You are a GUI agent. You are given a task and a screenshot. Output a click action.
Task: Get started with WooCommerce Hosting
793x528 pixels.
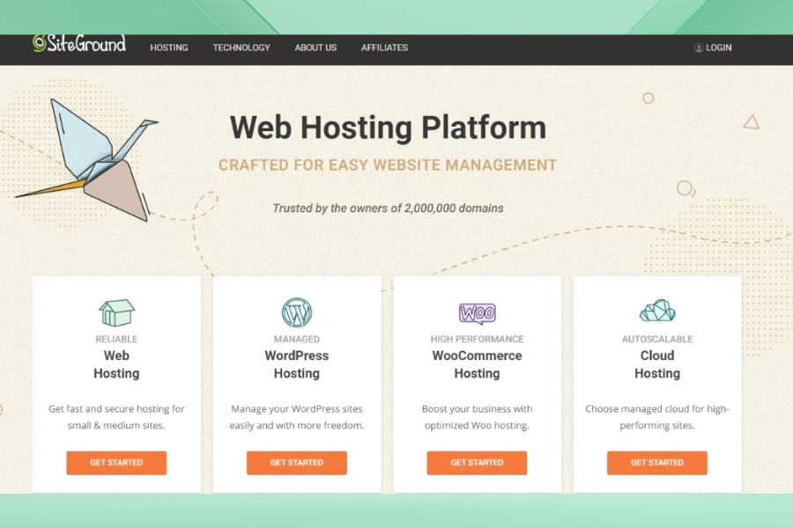click(477, 463)
